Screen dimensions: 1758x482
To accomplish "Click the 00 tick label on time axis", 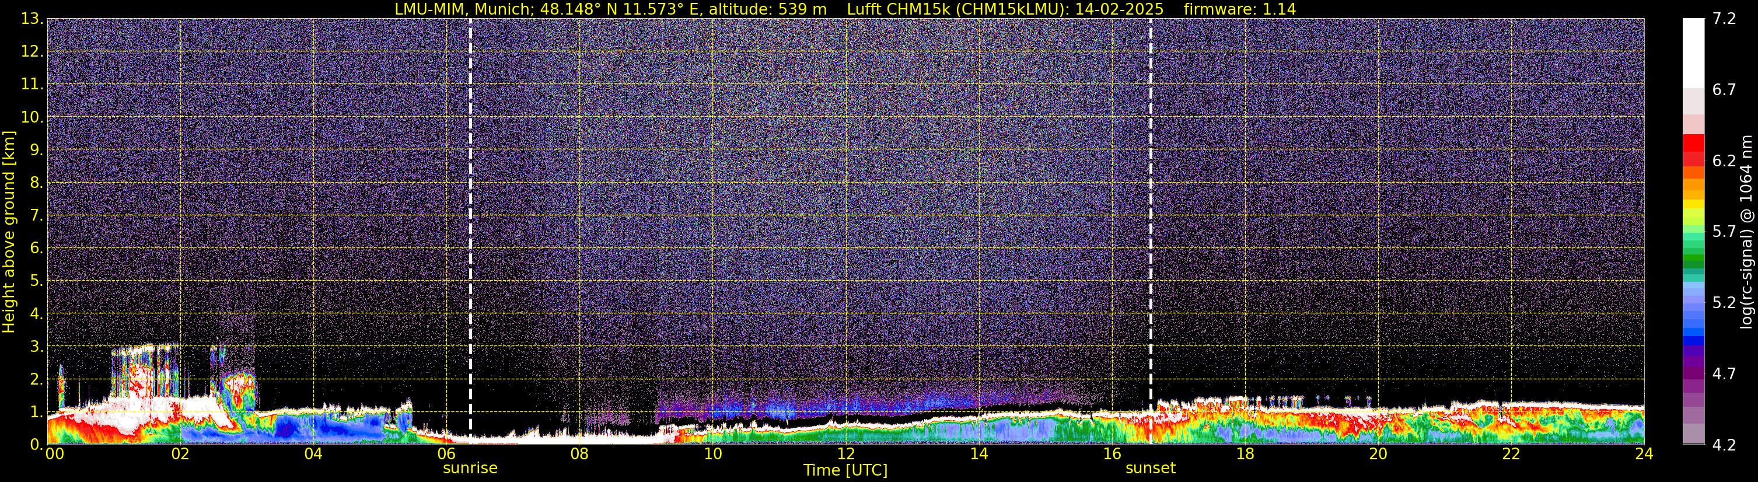I will [x=55, y=454].
